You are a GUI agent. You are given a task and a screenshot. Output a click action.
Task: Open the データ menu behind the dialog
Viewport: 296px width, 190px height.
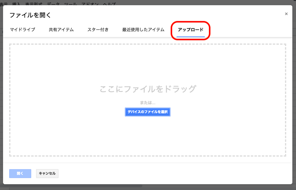click(53, 4)
